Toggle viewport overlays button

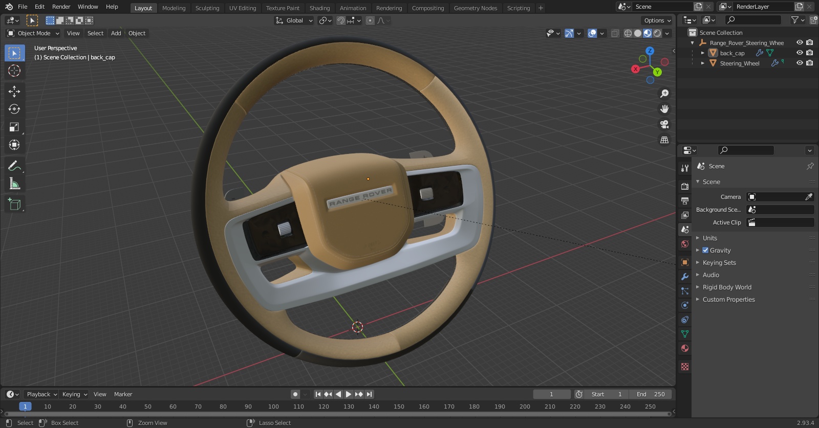pyautogui.click(x=592, y=33)
